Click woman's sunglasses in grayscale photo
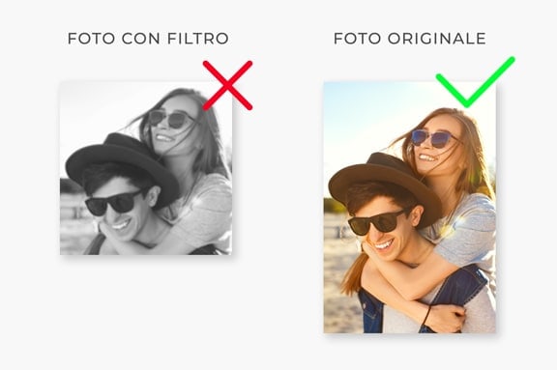557x370 pixels. click(x=170, y=119)
